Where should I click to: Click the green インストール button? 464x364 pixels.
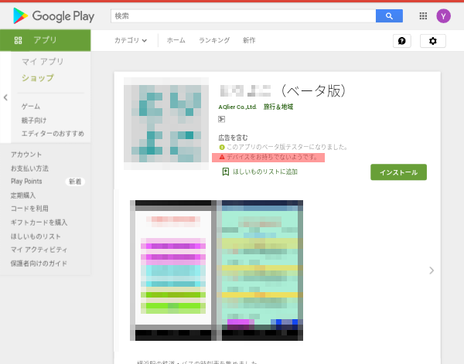tap(398, 172)
